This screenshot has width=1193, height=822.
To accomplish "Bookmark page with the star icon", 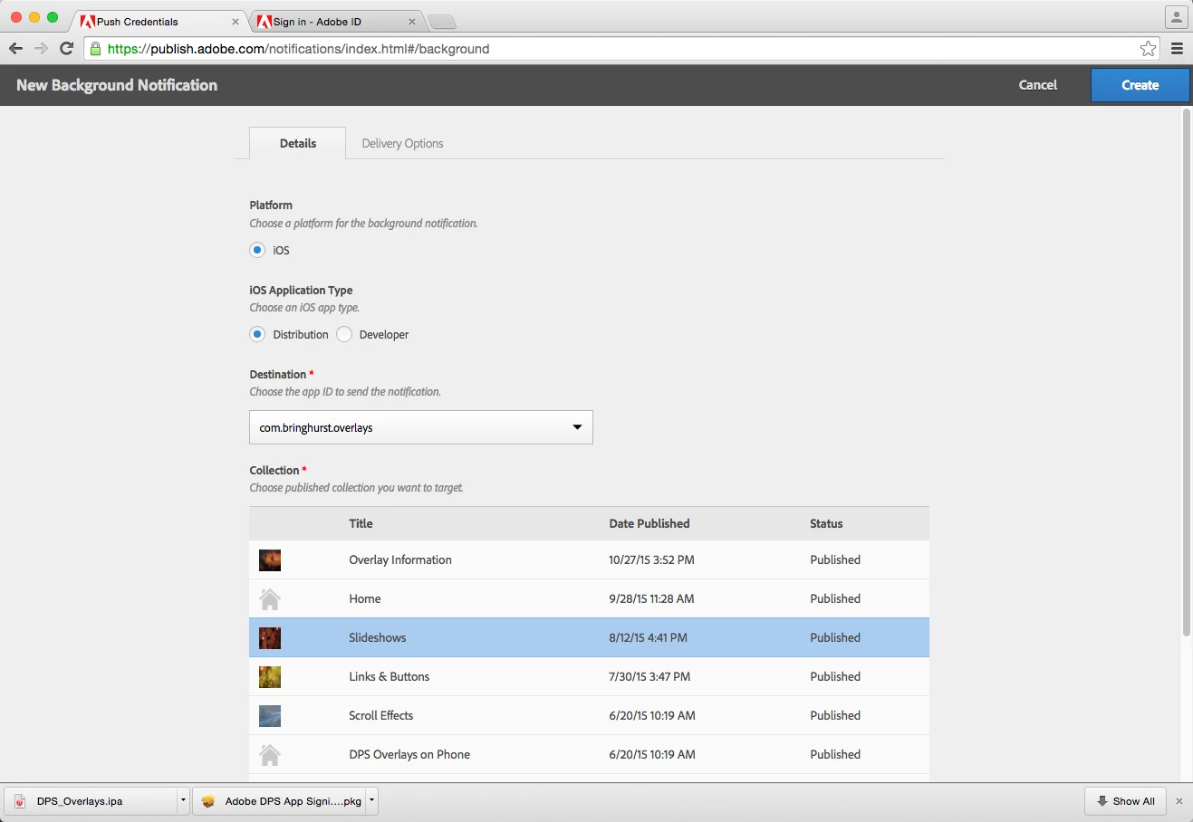I will coord(1148,49).
